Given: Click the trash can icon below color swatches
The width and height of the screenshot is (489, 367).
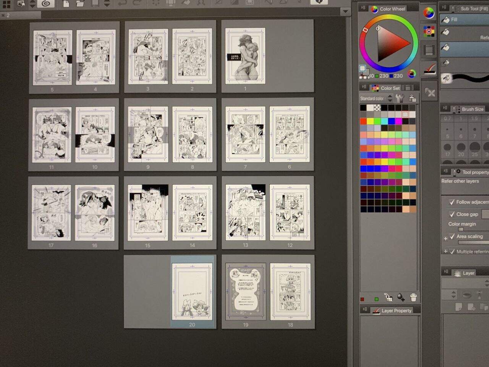Looking at the screenshot, I should pyautogui.click(x=413, y=297).
